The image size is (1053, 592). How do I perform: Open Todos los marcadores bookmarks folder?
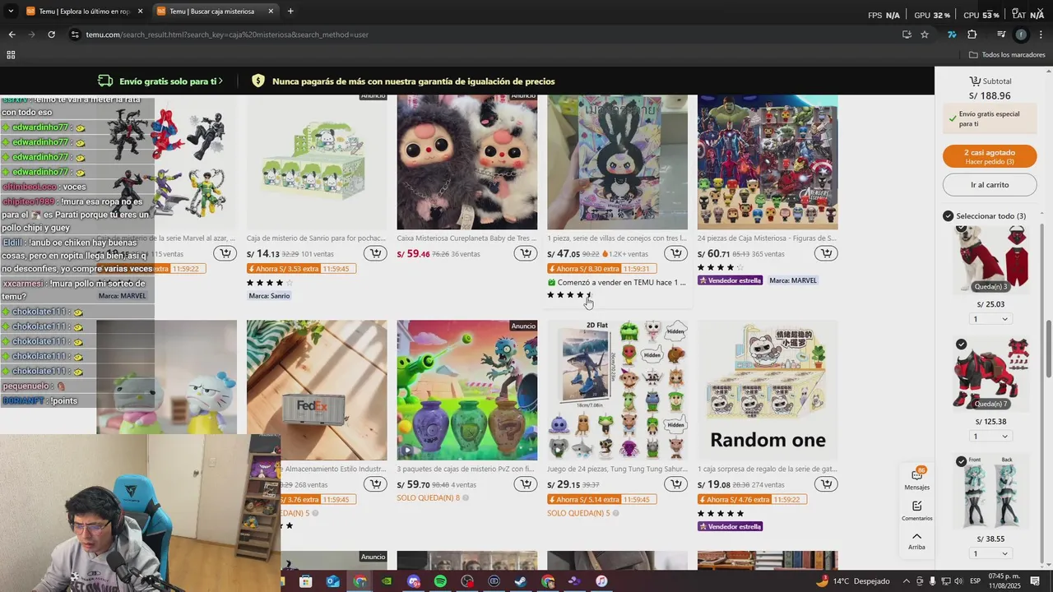tap(1007, 55)
